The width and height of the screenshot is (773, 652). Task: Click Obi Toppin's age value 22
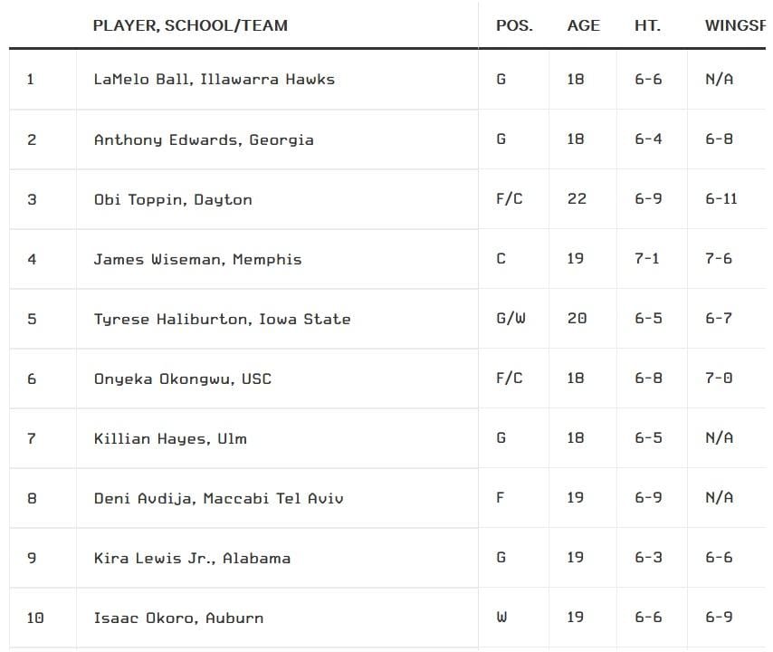(x=577, y=199)
